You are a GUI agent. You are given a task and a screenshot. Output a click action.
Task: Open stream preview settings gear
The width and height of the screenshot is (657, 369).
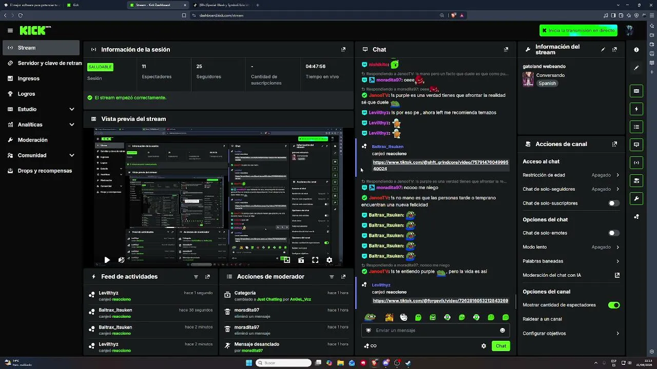[330, 260]
